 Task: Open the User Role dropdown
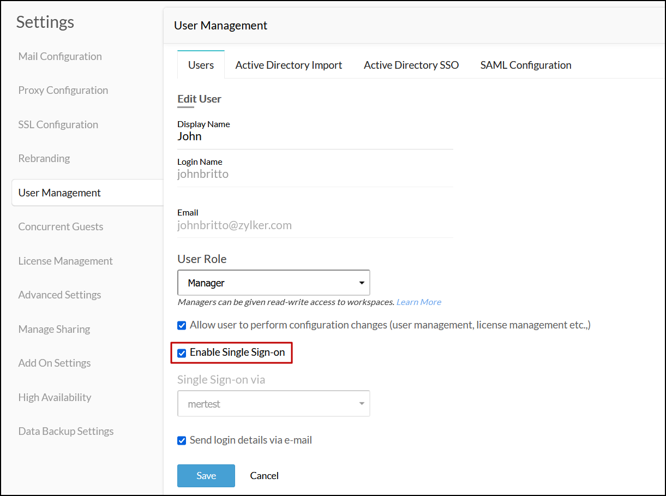pyautogui.click(x=273, y=283)
